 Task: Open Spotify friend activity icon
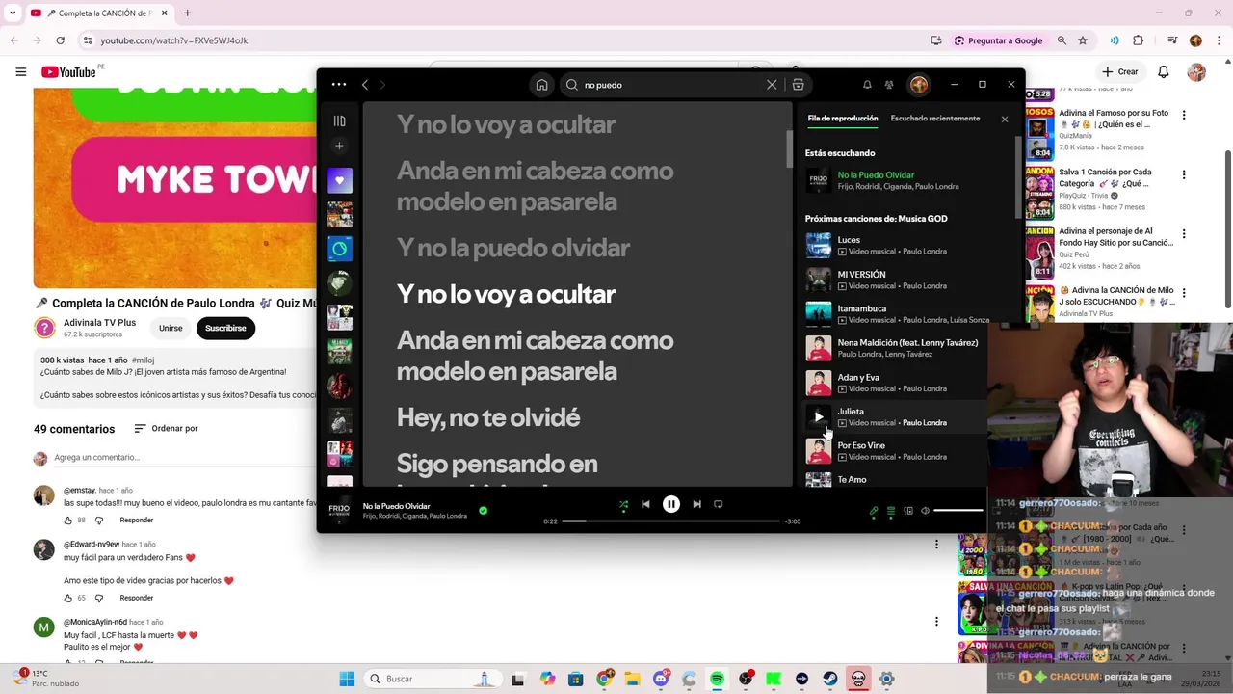[x=889, y=85]
